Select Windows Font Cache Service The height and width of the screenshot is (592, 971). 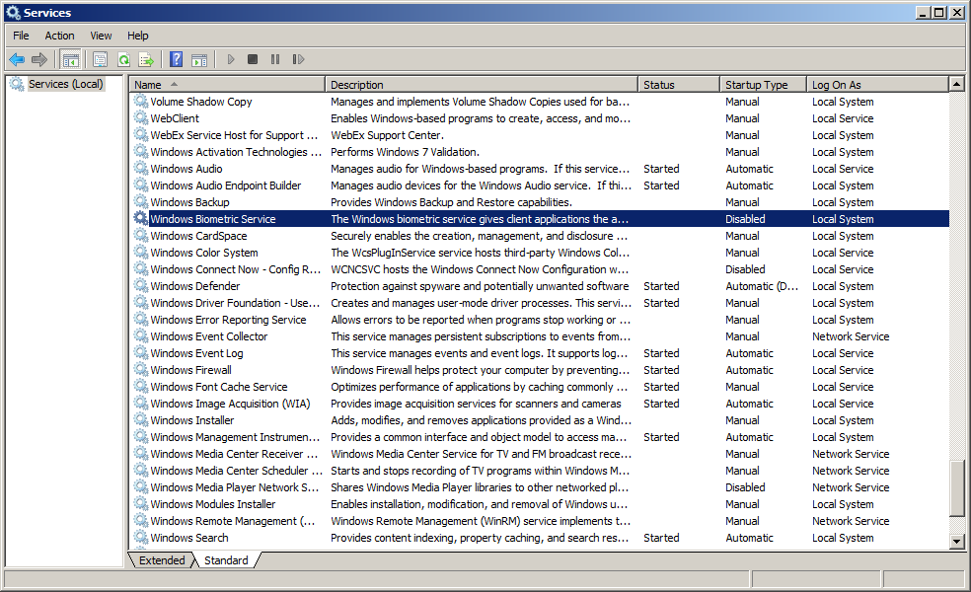click(540, 387)
